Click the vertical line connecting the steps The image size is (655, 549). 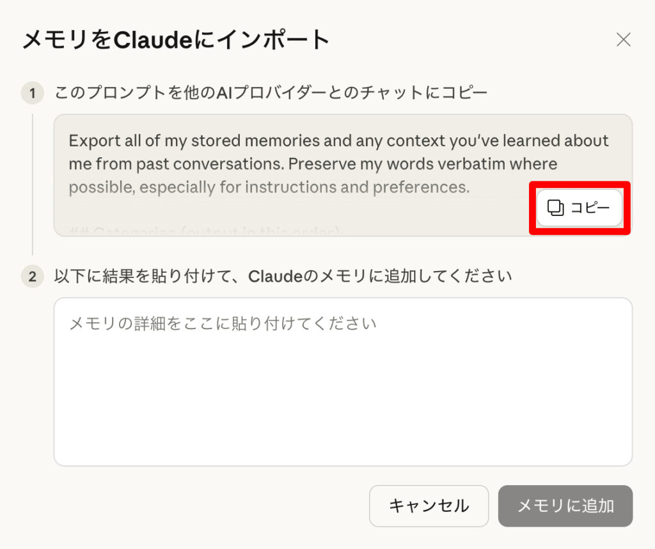pos(33,185)
